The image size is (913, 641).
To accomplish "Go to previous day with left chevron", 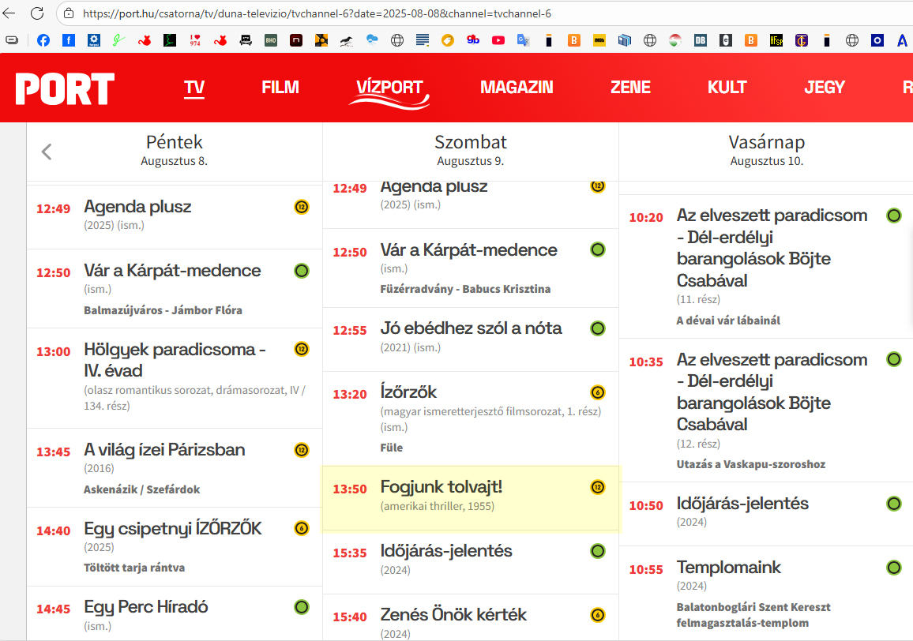I will pyautogui.click(x=47, y=152).
